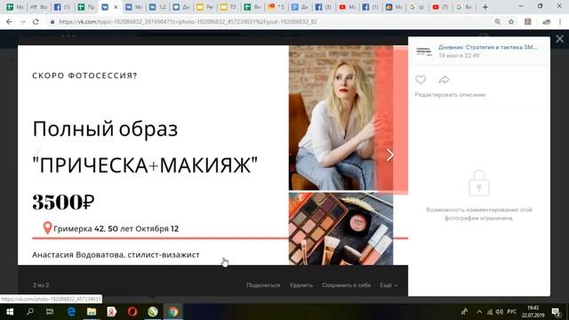This screenshot has height=320, width=569.
Task: Click the People icon in the system tray
Action: click(464, 312)
